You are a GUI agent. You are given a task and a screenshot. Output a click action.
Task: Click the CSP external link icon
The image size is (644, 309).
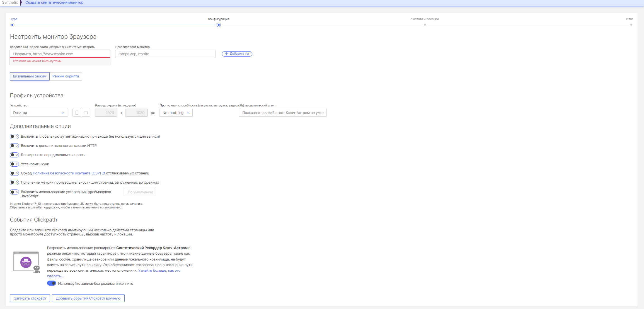(x=103, y=173)
